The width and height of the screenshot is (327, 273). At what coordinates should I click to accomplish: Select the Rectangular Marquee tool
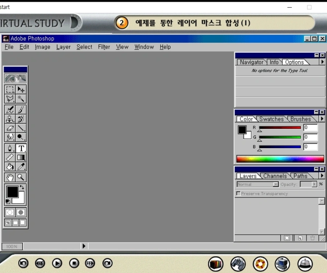tap(10, 90)
